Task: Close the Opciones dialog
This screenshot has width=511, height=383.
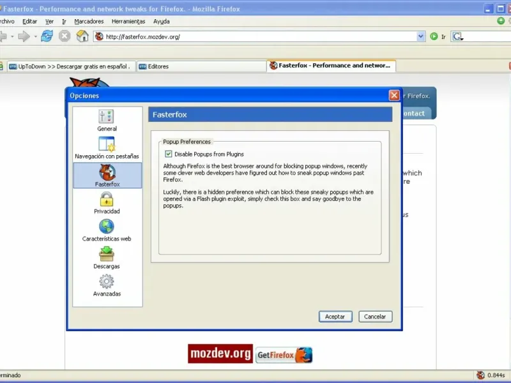Action: (394, 95)
